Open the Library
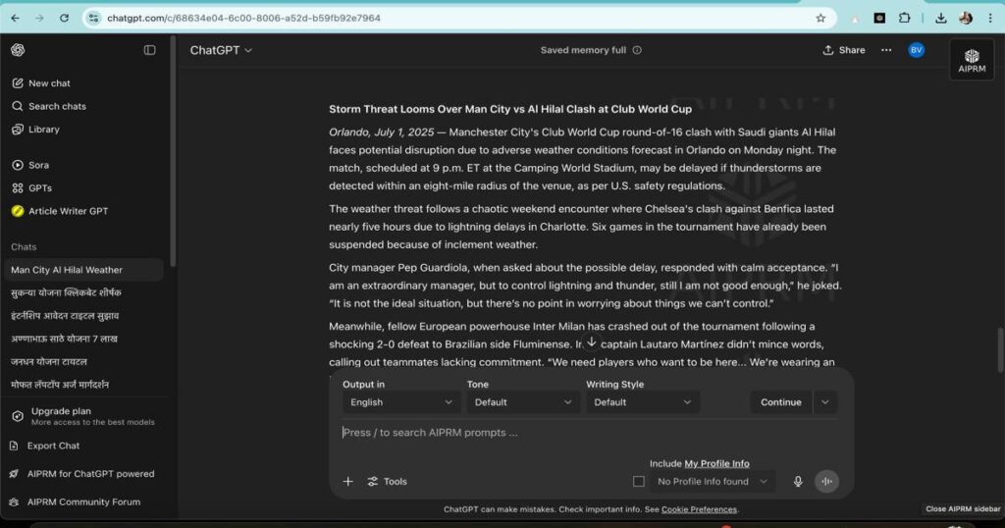1005x528 pixels. 36,130
